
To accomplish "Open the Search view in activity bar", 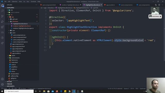I will click(x=2, y=11).
